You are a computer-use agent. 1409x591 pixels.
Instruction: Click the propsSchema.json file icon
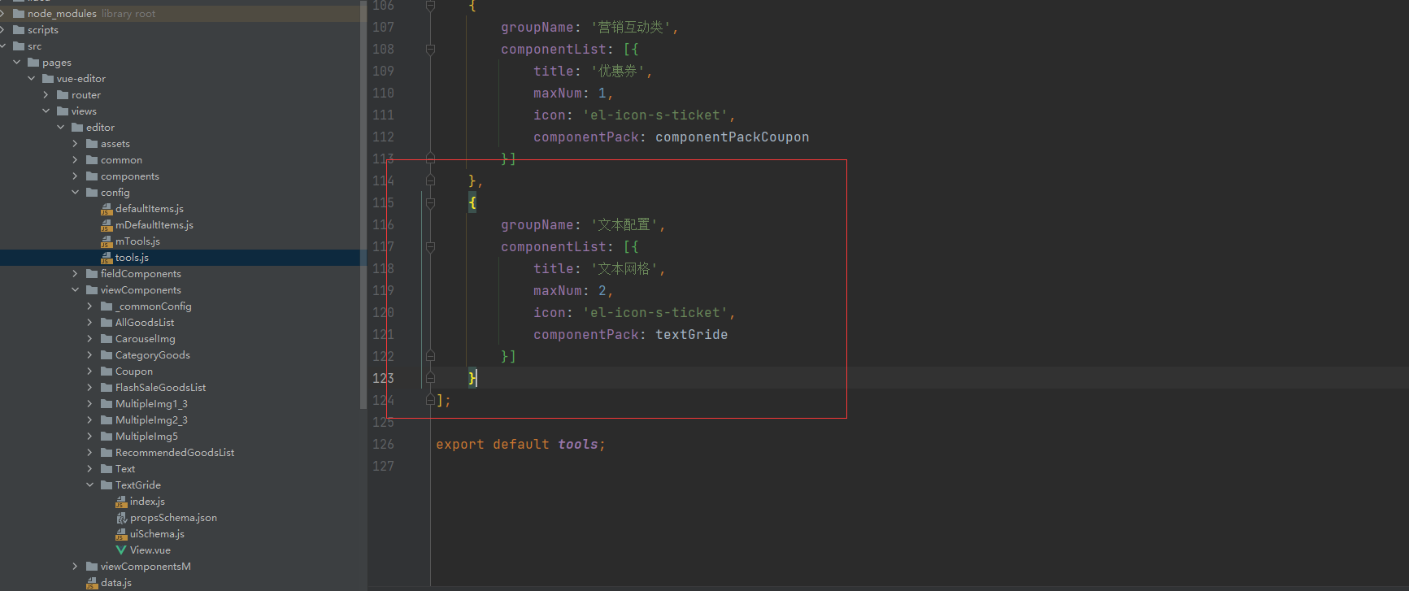121,518
